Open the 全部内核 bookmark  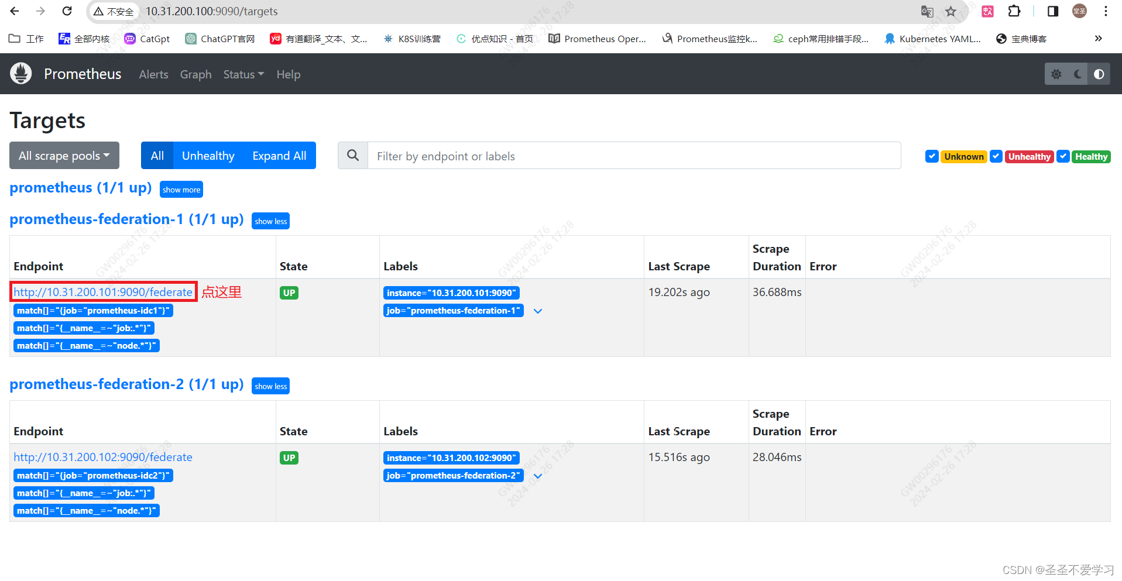click(x=84, y=39)
